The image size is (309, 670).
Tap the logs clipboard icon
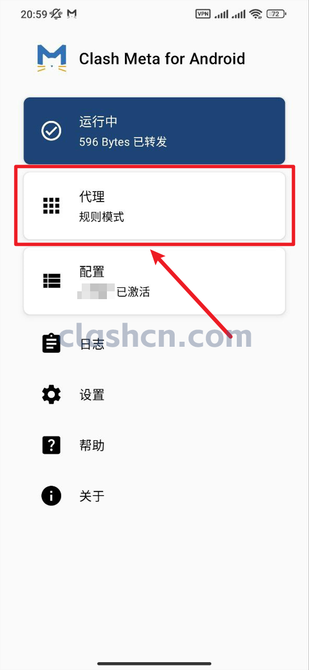coord(51,343)
